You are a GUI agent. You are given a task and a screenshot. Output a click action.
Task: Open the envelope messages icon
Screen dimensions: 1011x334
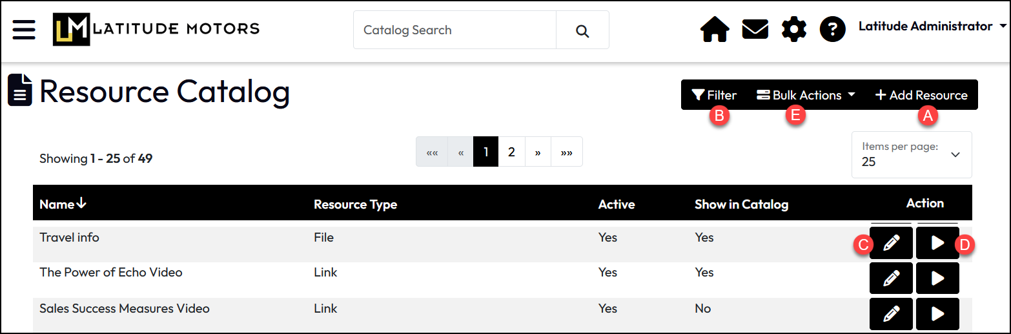coord(755,30)
